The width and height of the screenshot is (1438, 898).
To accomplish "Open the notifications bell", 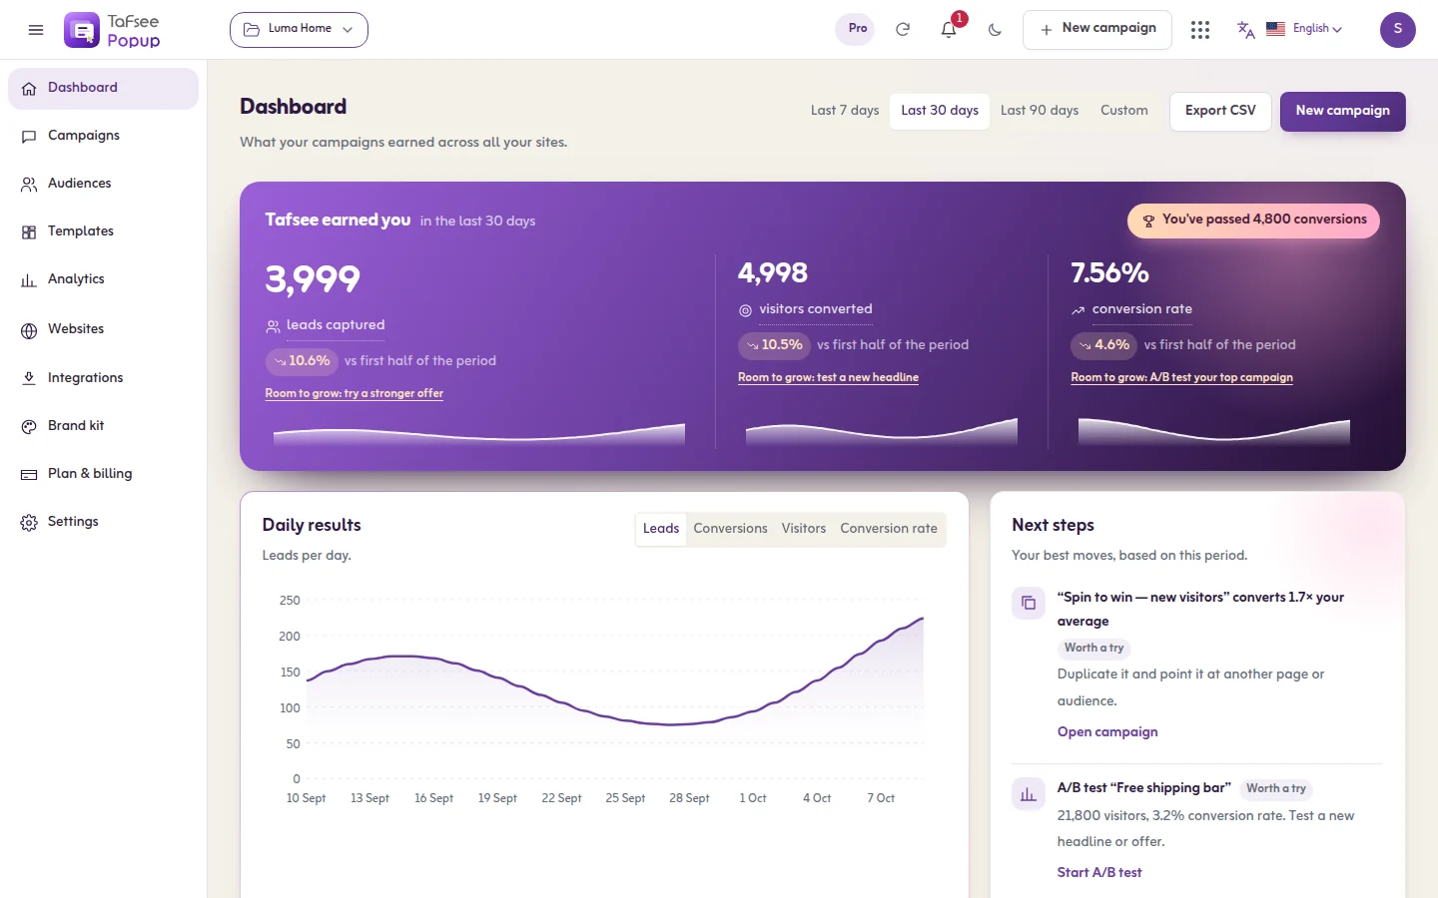I will 949,30.
